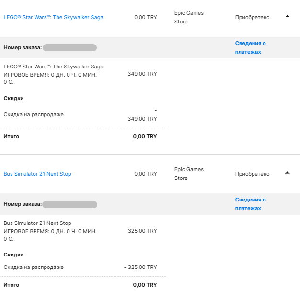Screen dimensions: 300x301
Task: Click the 'Итого' total row for Bus Simulator
Action: pos(12,285)
